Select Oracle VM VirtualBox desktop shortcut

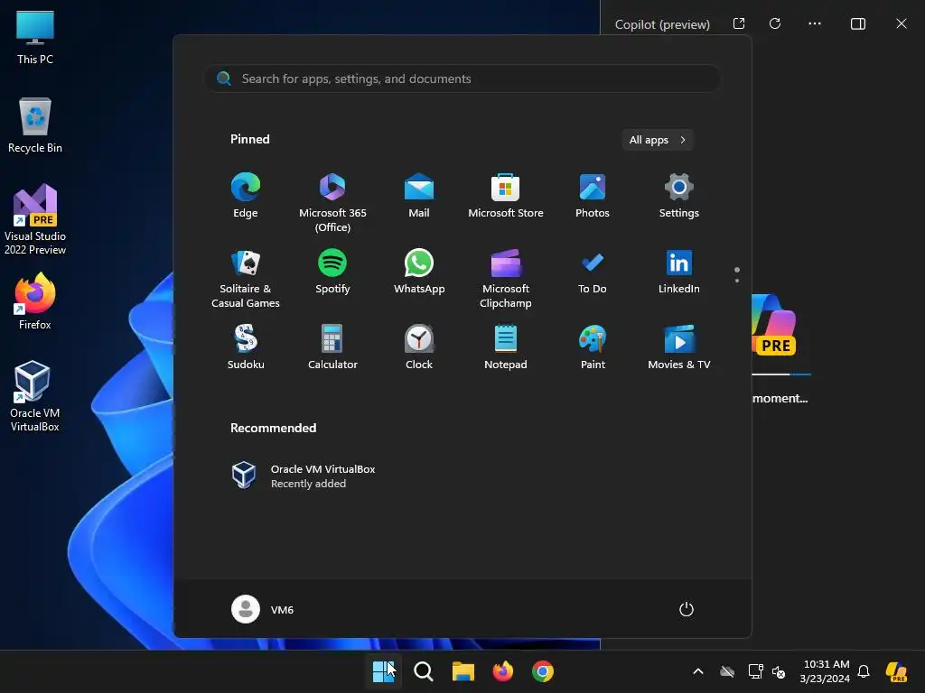point(35,396)
